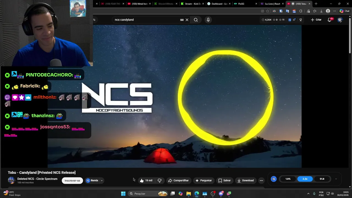Bookmark this page with star icon
The height and width of the screenshot is (198, 352).
[268, 11]
